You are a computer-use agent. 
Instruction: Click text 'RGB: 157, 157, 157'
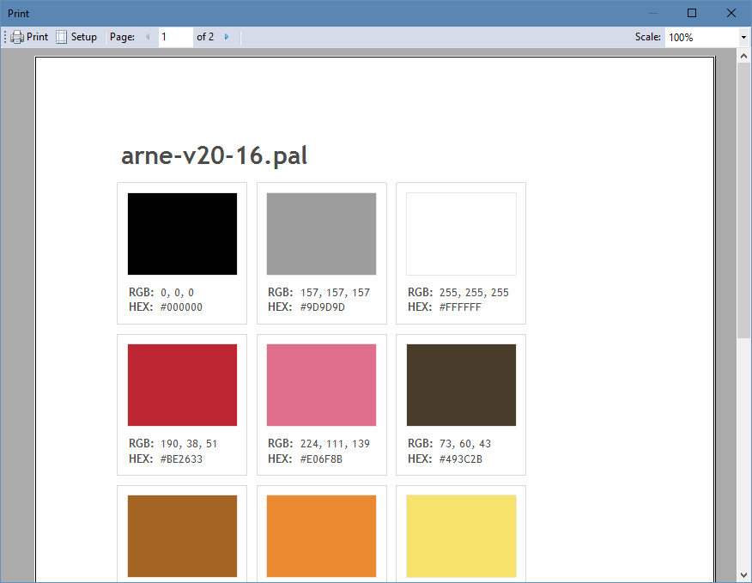click(x=319, y=292)
